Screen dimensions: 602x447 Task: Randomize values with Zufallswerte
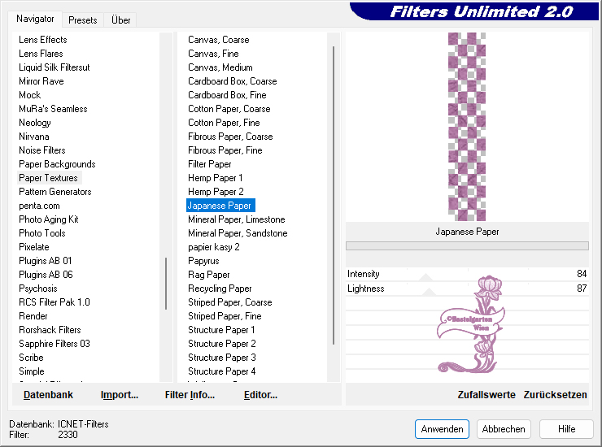click(486, 395)
